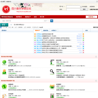This screenshot has width=98, height=98.
Task: Click blue bullet beside 有需要做兼职 post
Action: coord(35,46)
